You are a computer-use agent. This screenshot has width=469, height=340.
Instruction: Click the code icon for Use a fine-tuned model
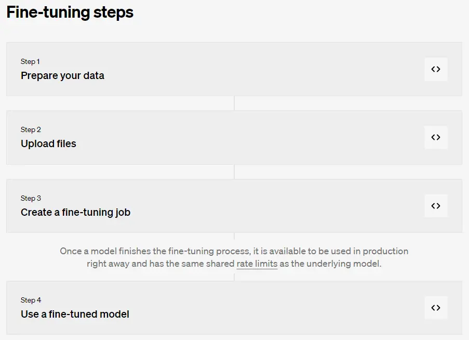(436, 308)
